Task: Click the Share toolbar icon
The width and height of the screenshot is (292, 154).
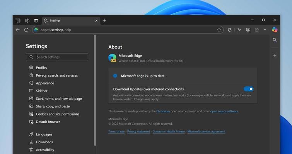Action: (x=257, y=30)
